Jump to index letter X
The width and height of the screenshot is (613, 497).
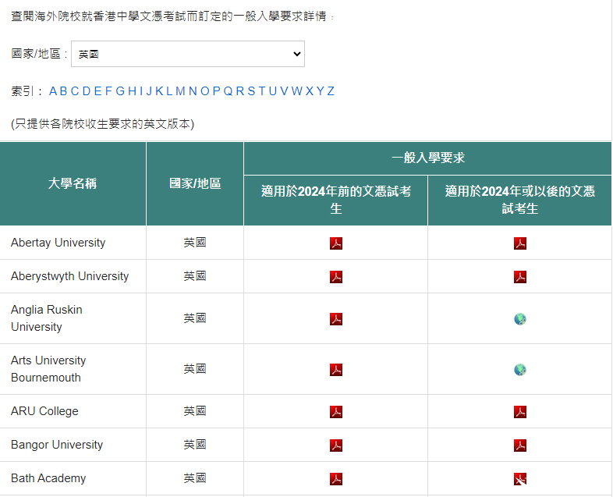pos(310,91)
